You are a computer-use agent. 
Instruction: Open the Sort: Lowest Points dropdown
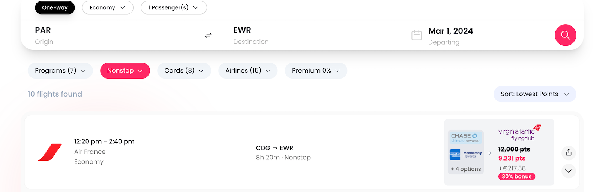coord(534,94)
